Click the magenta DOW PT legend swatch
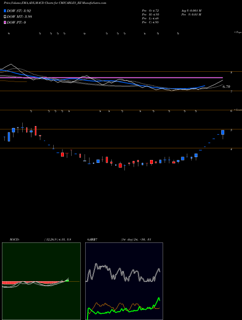Screen dimensions: 242x320 coord(5,22)
